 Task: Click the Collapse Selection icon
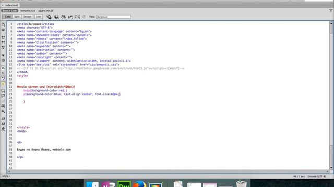coord(3,43)
